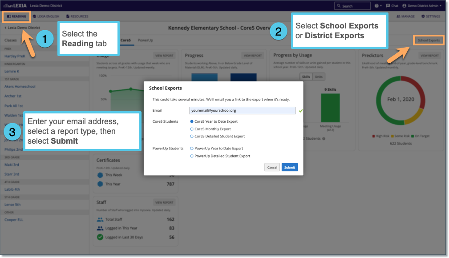Viewport: 449px width, 258px height.
Task: View Report for the Usage card
Action: click(x=164, y=56)
